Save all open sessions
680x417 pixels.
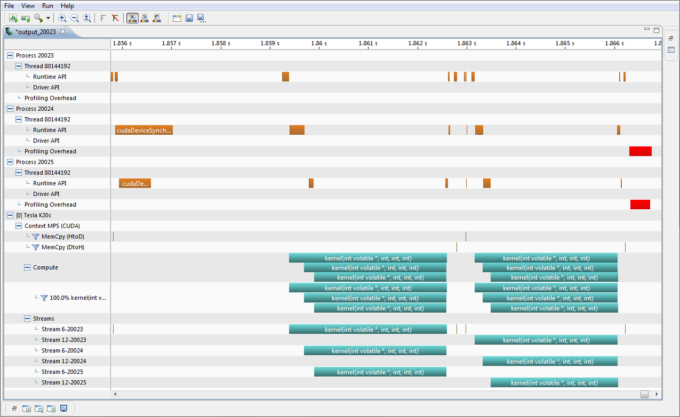[202, 18]
